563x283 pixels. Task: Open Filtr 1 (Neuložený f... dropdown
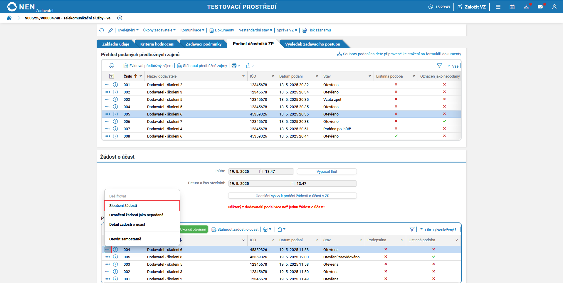439,230
